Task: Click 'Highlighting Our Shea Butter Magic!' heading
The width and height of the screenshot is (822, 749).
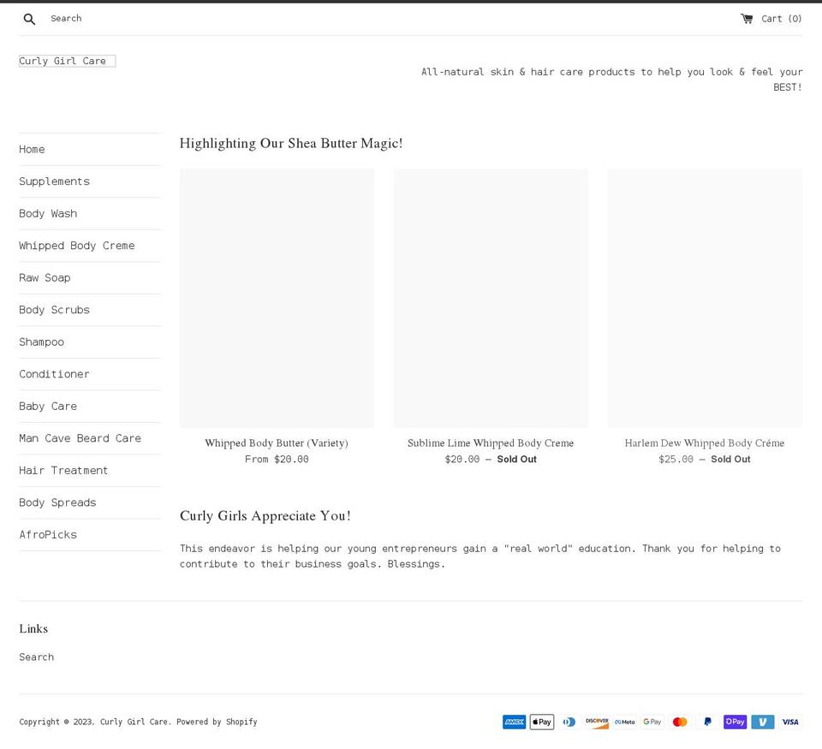Action: coord(291,144)
